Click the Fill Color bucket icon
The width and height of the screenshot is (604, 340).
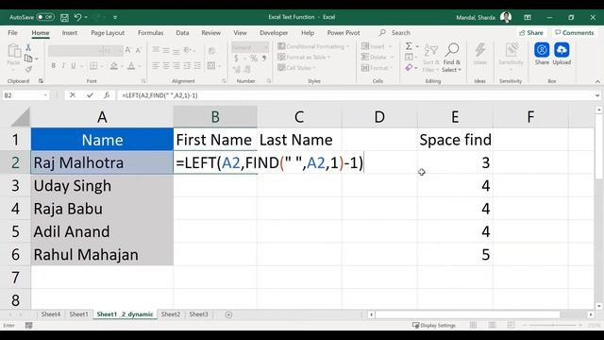tap(114, 66)
